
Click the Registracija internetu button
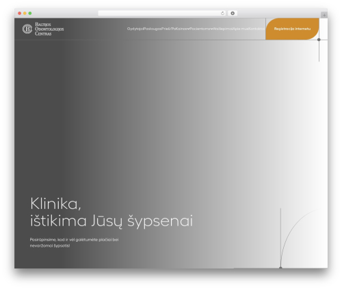pyautogui.click(x=292, y=29)
